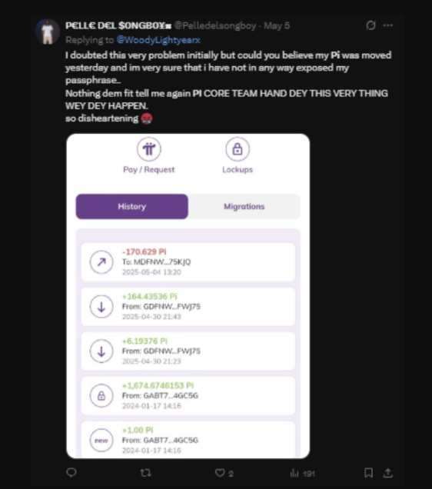Image resolution: width=432 pixels, height=489 pixels.
Task: Open the +1,674.6746153 Pi locked transaction
Action: (188, 396)
